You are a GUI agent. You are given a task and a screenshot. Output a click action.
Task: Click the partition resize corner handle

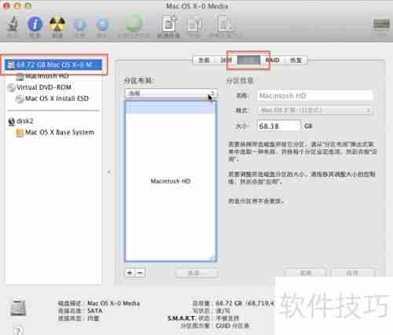211,258
